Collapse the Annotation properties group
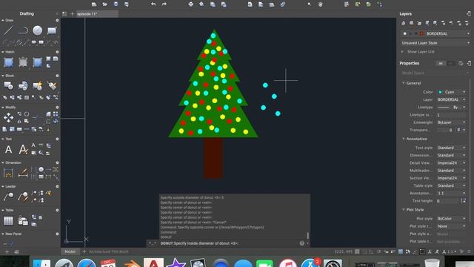 [x=404, y=139]
